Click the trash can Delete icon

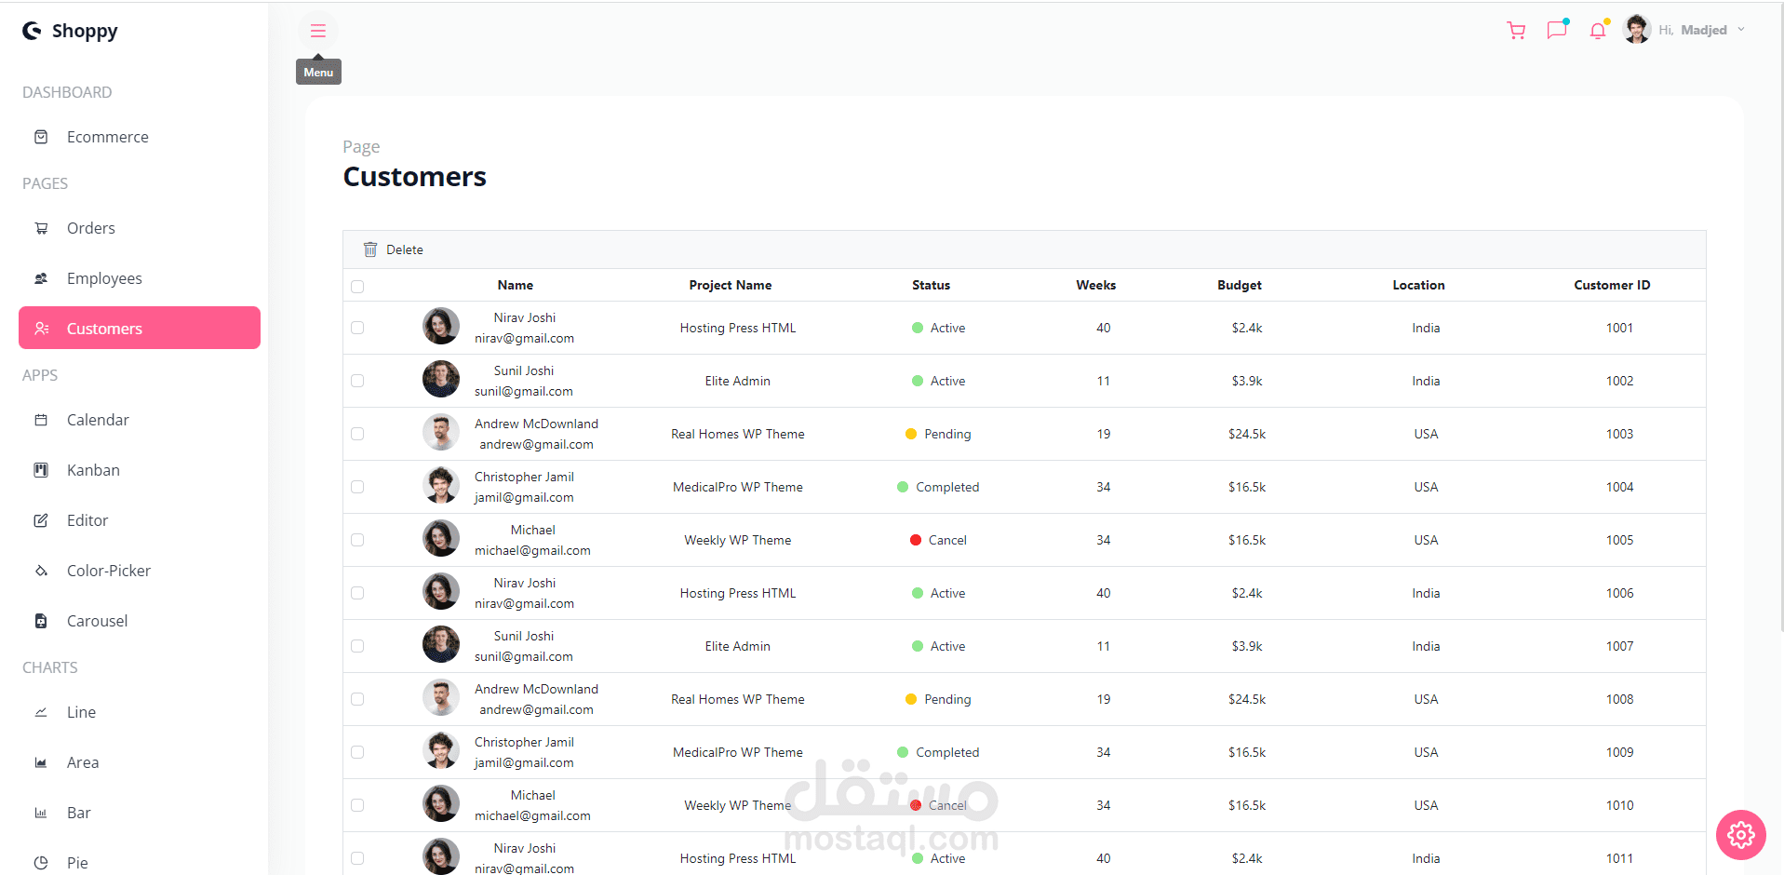tap(370, 249)
